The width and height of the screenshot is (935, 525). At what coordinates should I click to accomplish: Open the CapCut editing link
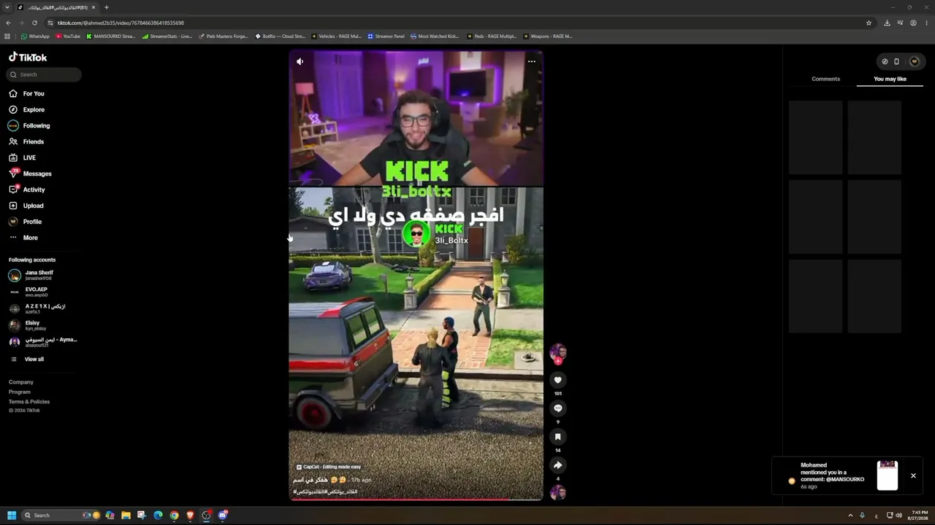click(x=329, y=467)
